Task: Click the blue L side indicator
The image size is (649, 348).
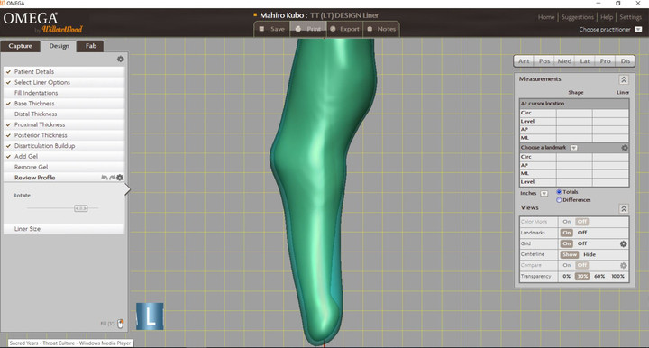Action: pos(150,316)
